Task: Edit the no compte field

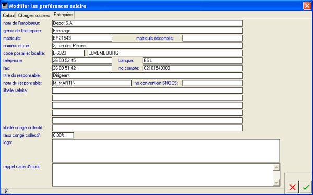Action: click(192, 68)
